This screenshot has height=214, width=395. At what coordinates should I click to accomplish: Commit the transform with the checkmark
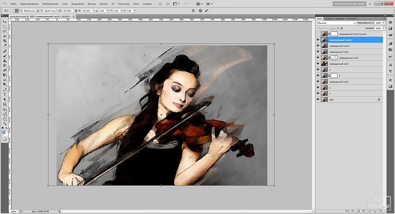(x=207, y=11)
